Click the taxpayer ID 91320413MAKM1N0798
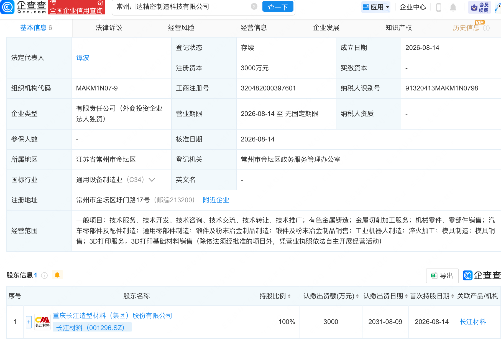Screen dimensions: 501x339 coord(442,88)
